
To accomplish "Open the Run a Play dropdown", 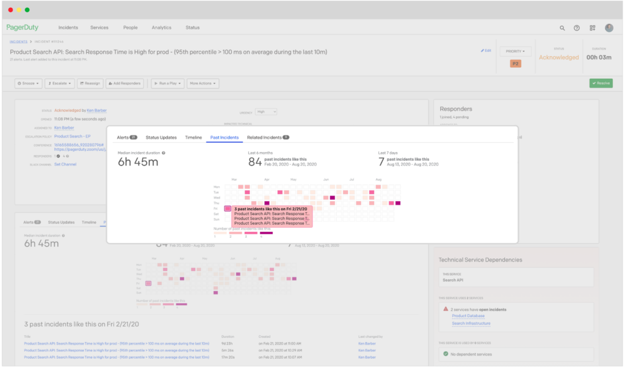I will tap(167, 83).
